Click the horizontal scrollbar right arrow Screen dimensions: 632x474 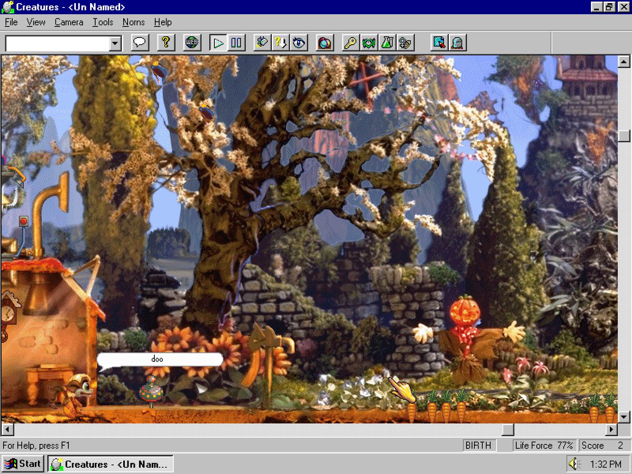pyautogui.click(x=611, y=430)
